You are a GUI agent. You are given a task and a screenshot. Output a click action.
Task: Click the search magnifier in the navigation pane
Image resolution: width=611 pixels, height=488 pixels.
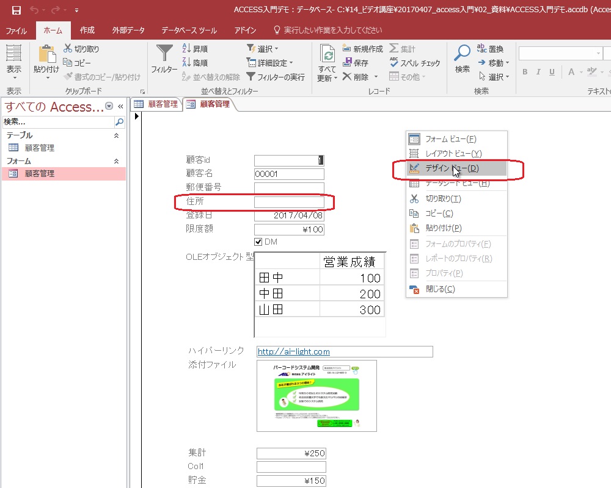coord(120,122)
